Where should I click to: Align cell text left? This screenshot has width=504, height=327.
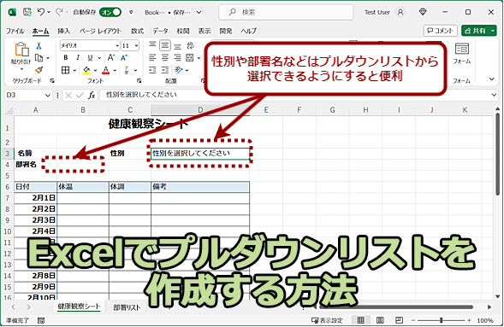(x=152, y=58)
